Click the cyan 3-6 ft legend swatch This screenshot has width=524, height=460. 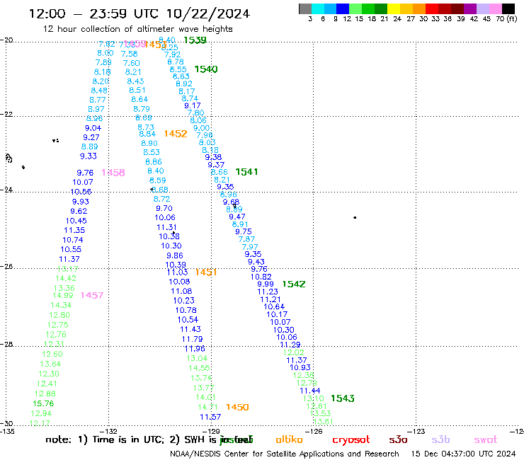tap(318, 8)
